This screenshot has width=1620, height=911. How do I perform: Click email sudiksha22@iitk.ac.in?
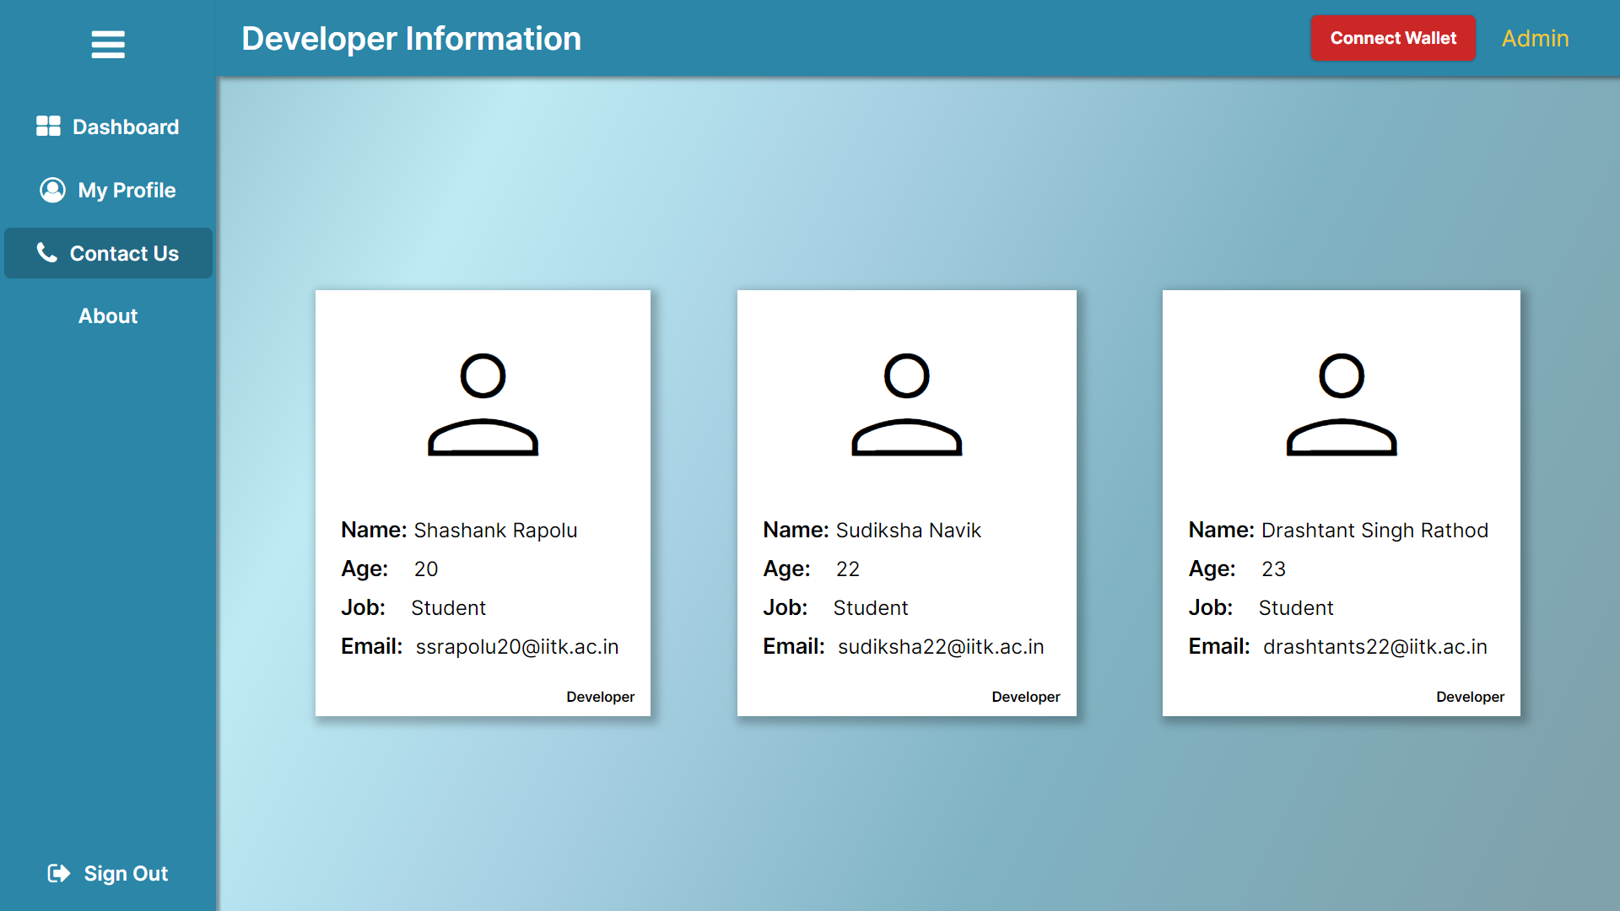pyautogui.click(x=940, y=647)
